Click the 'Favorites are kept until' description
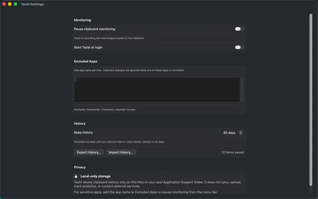 pos(119,142)
